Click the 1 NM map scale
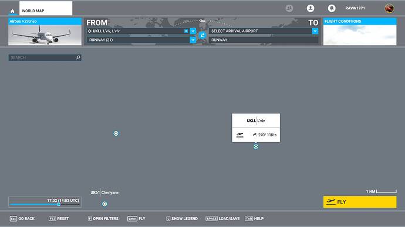The image size is (405, 227). coord(382,191)
